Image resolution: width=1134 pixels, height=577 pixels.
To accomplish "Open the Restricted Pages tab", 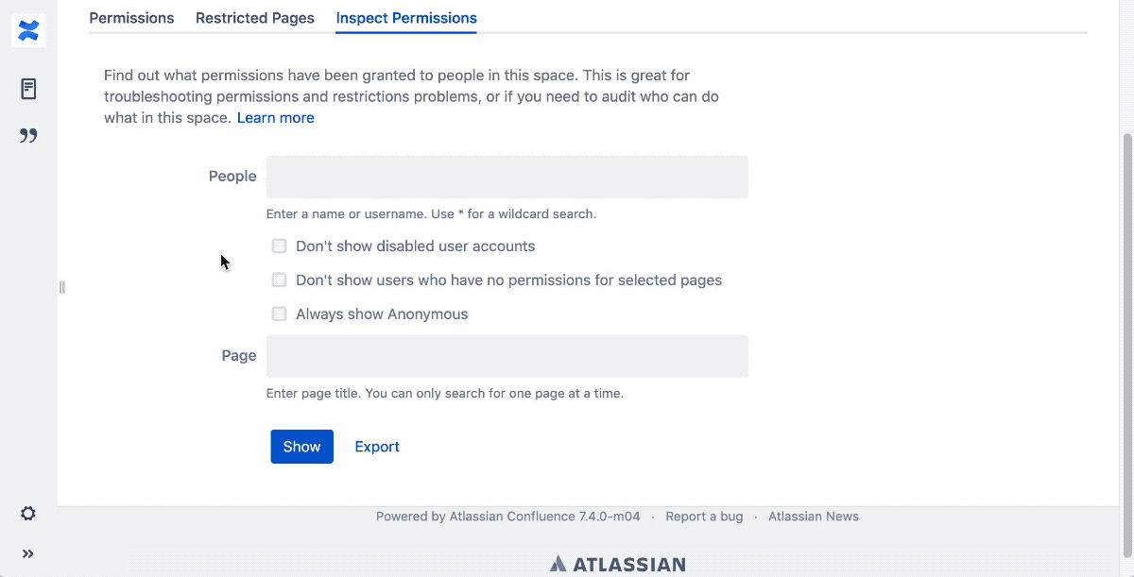I will (255, 18).
